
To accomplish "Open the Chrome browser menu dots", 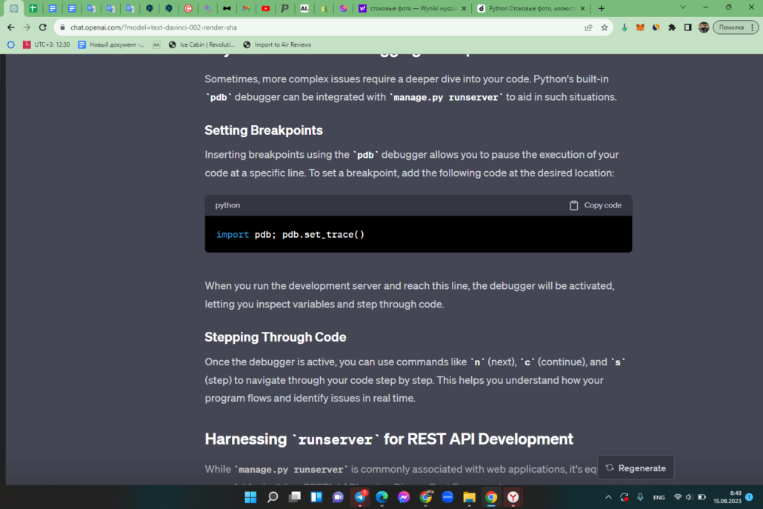I will [x=753, y=27].
